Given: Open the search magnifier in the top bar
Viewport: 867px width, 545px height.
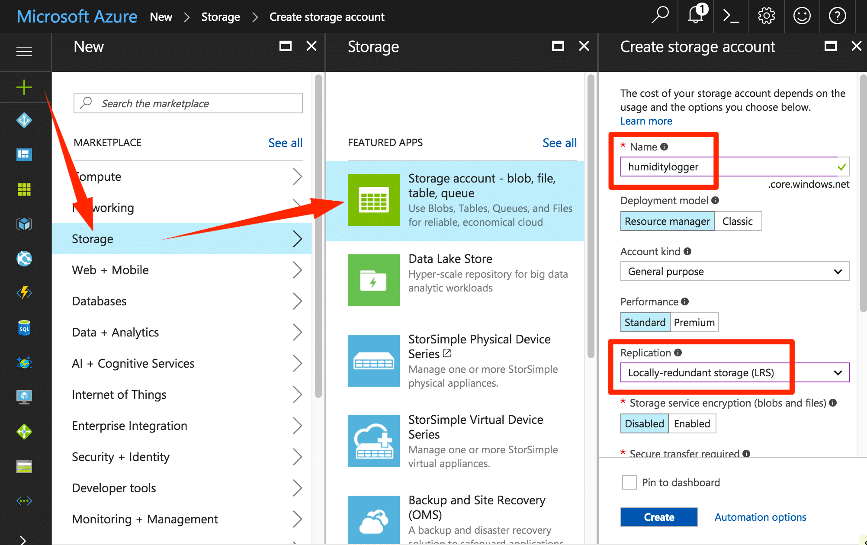Looking at the screenshot, I should click(x=660, y=16).
